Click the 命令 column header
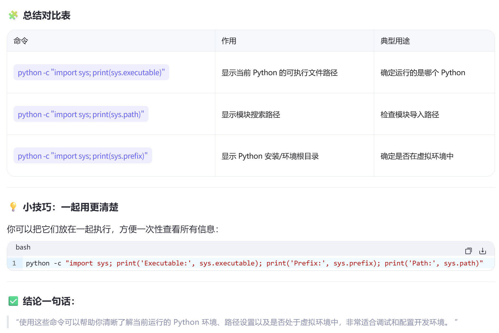Viewport: 499px width, 333px height. [19, 41]
